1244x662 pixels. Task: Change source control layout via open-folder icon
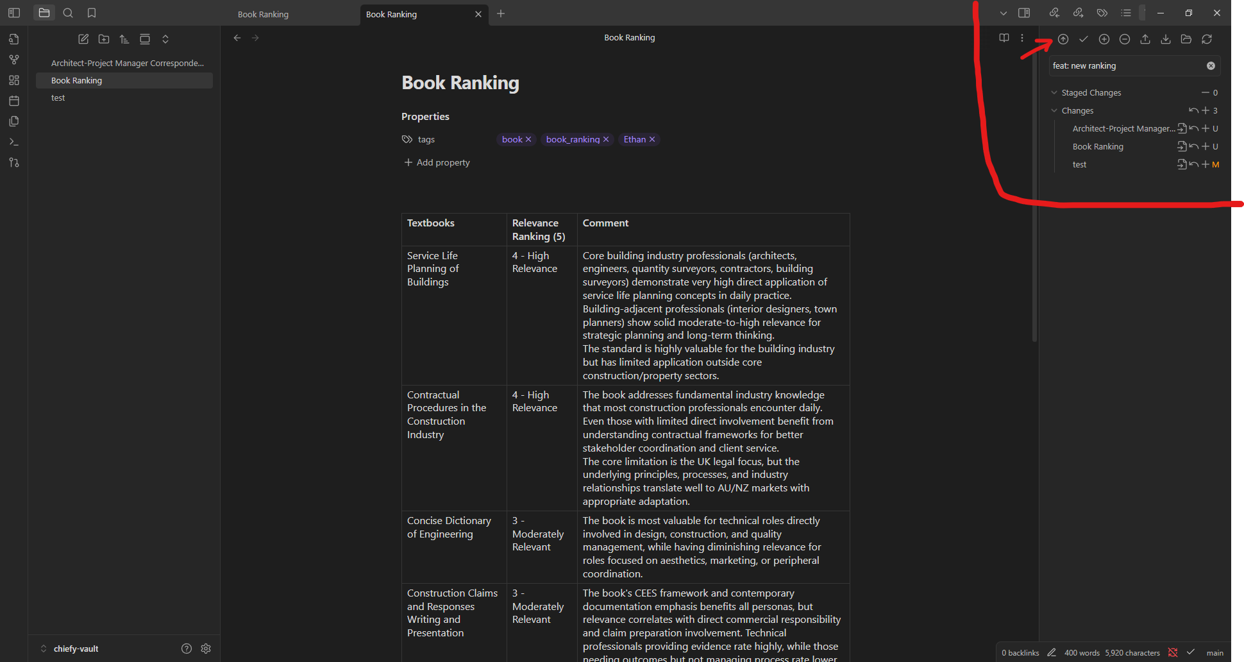(1186, 39)
